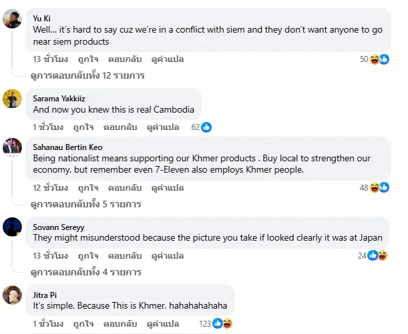408x334 pixels.
Task: Open Sovann Sereyy's profile avatar
Action: 12,227
